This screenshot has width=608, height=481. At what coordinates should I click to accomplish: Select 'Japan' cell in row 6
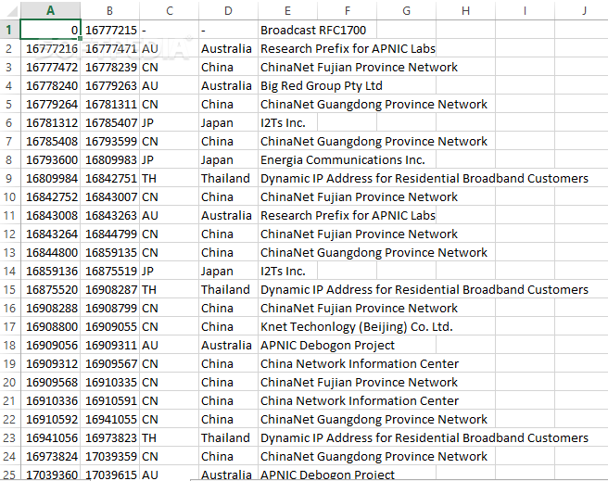tap(228, 123)
